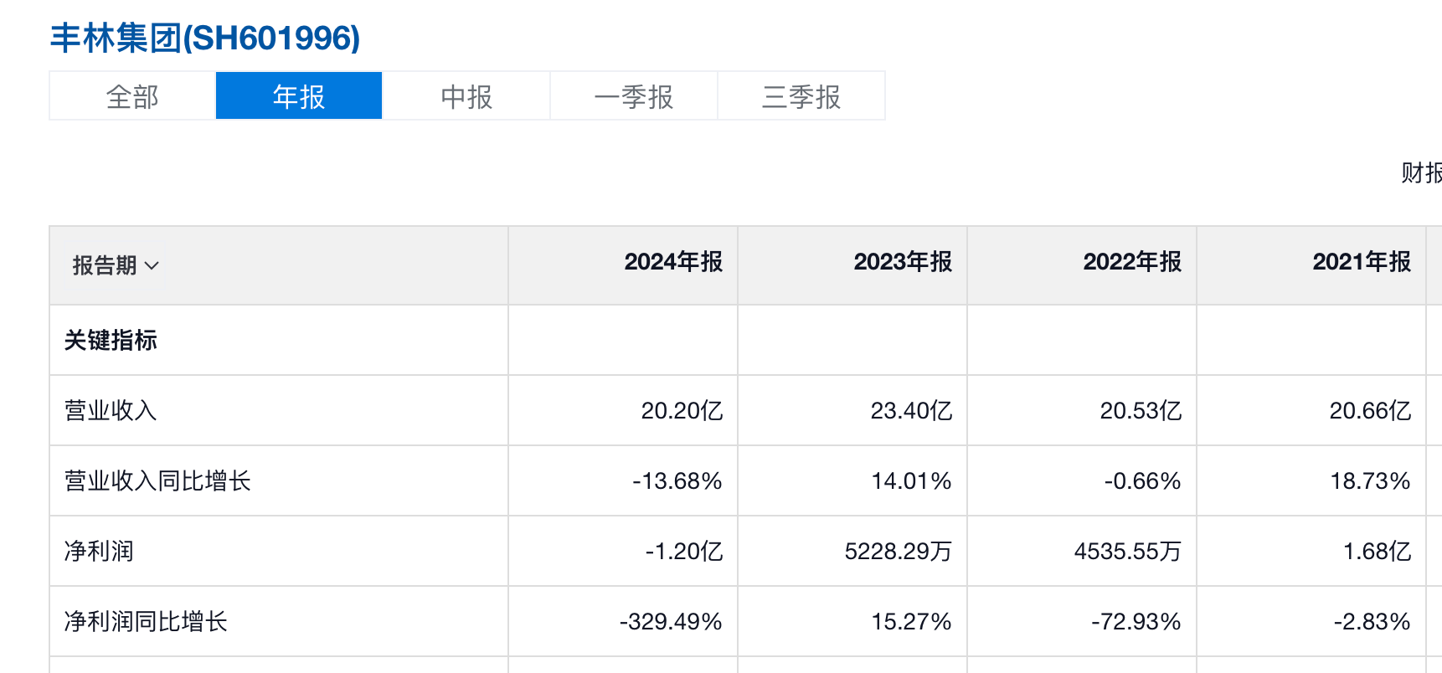Image resolution: width=1442 pixels, height=673 pixels.
Task: Click the 净利润 row label
Action: pos(100,552)
